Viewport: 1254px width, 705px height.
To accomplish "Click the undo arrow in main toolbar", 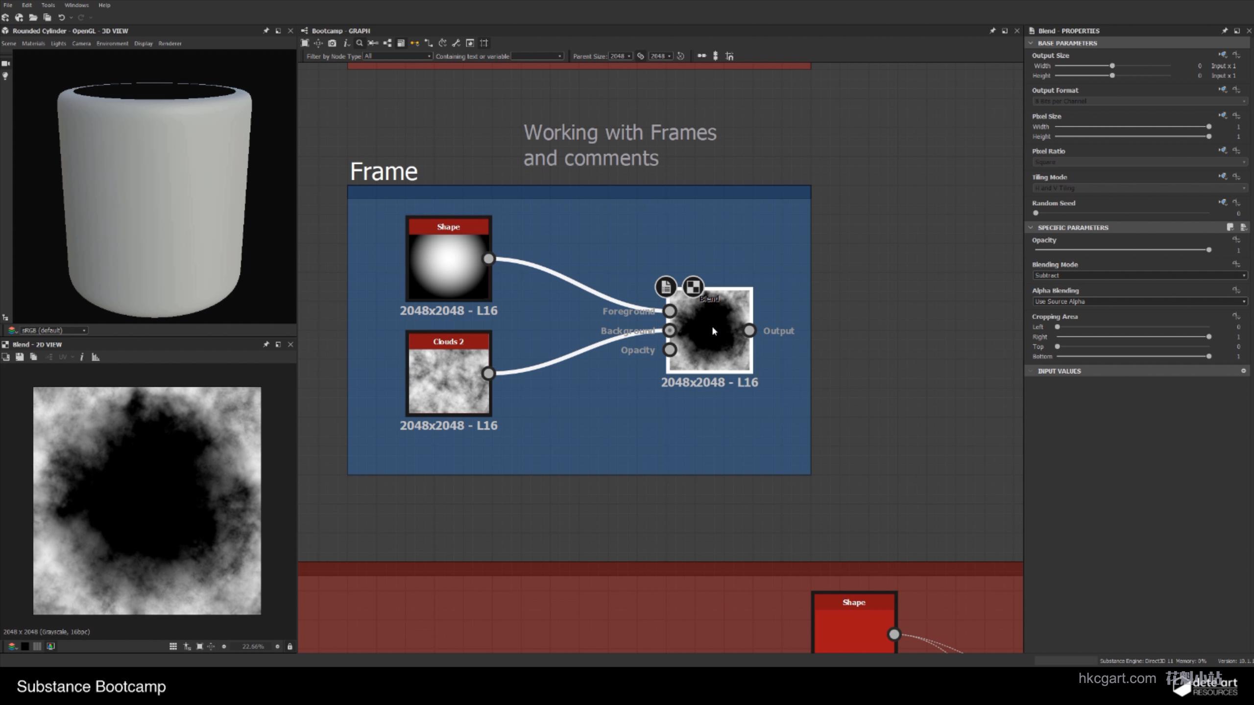I will point(61,18).
